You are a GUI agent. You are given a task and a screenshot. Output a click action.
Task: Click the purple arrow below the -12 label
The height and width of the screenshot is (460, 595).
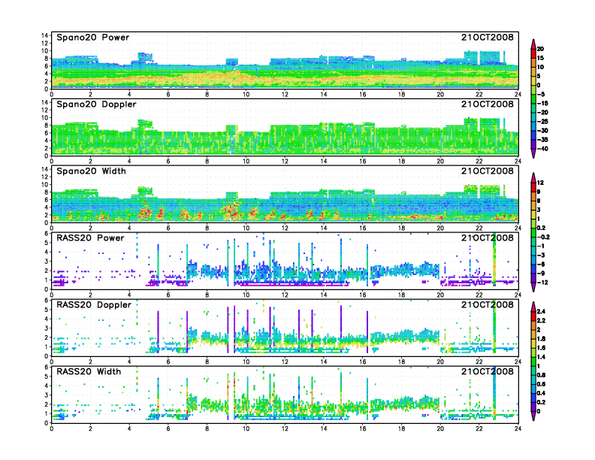[x=533, y=288]
